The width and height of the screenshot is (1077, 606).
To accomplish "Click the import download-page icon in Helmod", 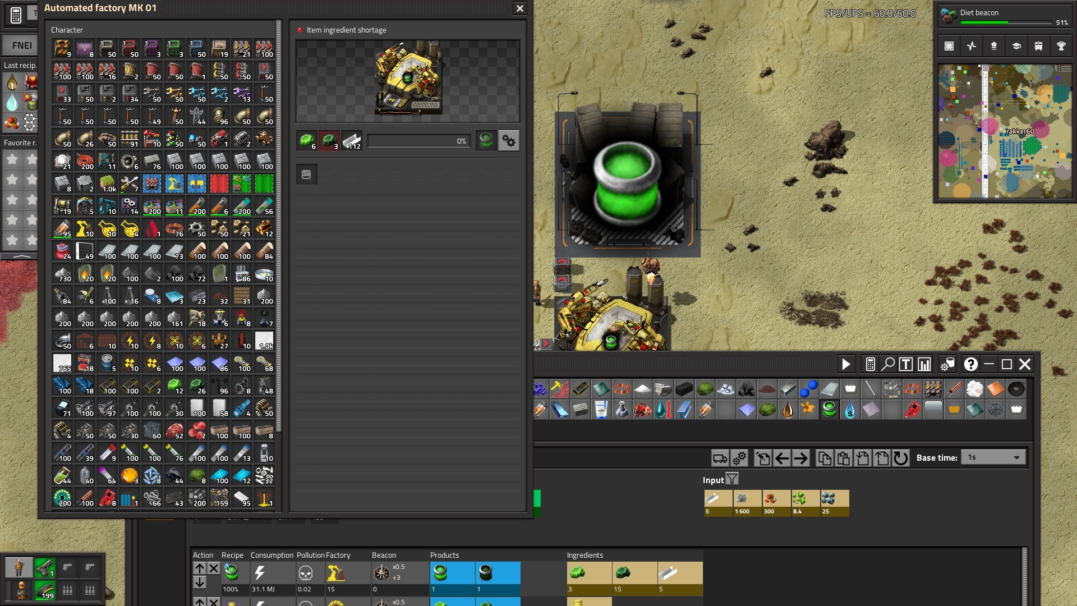I will coord(863,458).
